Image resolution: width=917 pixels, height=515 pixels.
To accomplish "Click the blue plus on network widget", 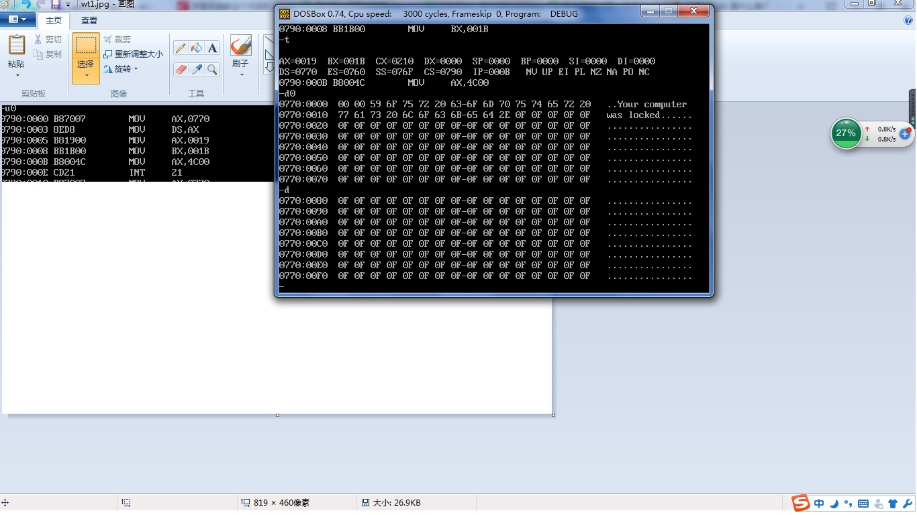I will click(x=904, y=134).
